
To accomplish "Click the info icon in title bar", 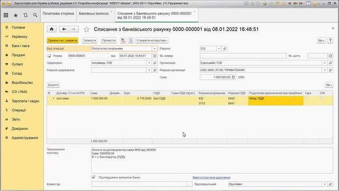I will pos(315,4).
